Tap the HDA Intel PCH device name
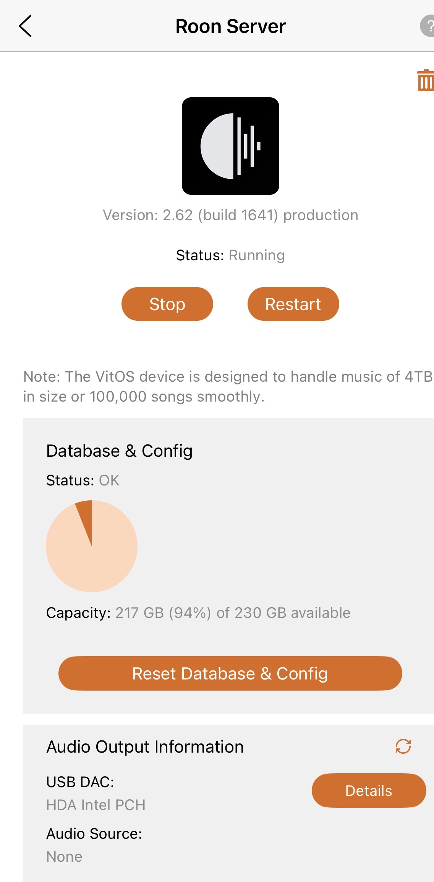 tap(96, 805)
